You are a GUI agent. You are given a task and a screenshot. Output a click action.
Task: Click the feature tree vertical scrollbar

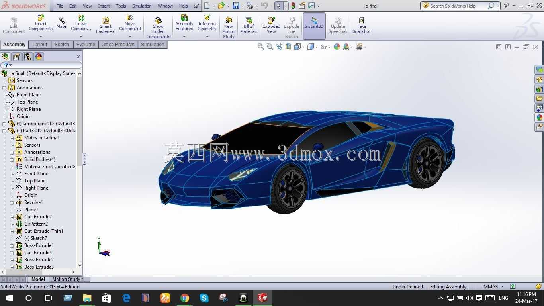pos(80,169)
